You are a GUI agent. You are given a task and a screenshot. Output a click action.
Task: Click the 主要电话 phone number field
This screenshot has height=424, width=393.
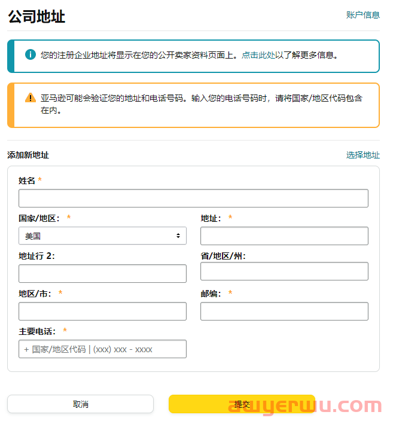(x=102, y=349)
